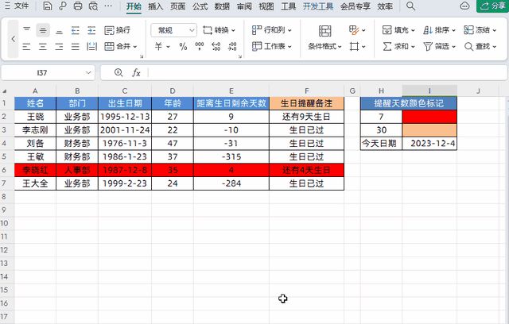This screenshot has width=509, height=324.
Task: Open the alignment group dialog launcher
Action: tap(142, 56)
